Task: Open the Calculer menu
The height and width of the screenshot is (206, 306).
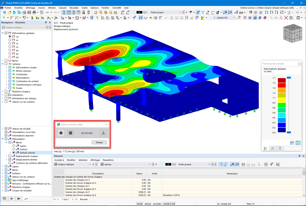Action: pos(63,8)
